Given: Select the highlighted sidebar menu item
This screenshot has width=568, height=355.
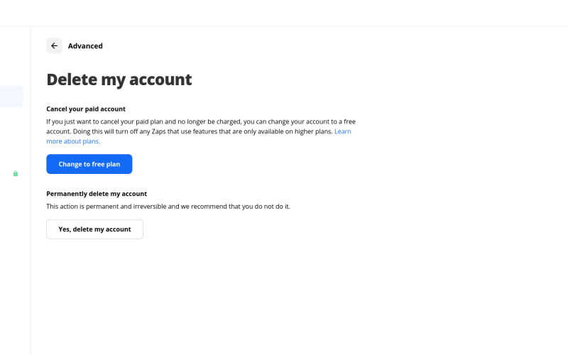Looking at the screenshot, I should click(x=11, y=97).
